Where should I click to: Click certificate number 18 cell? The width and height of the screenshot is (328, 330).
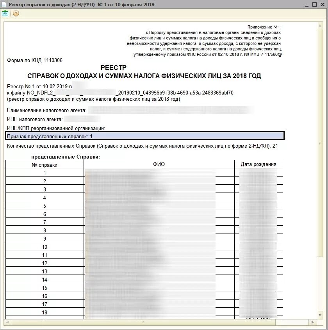[x=45, y=312]
